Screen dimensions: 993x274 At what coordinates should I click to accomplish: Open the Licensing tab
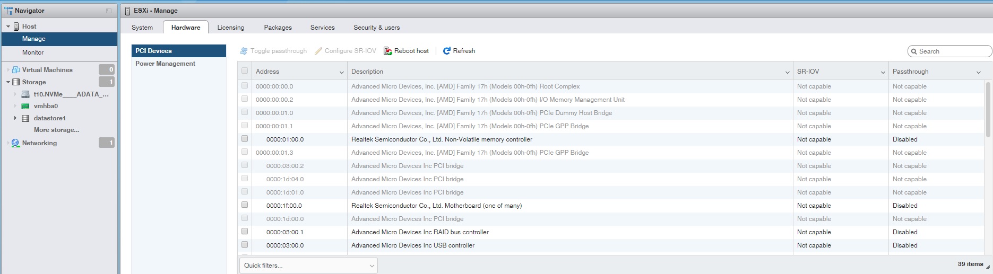pos(231,28)
